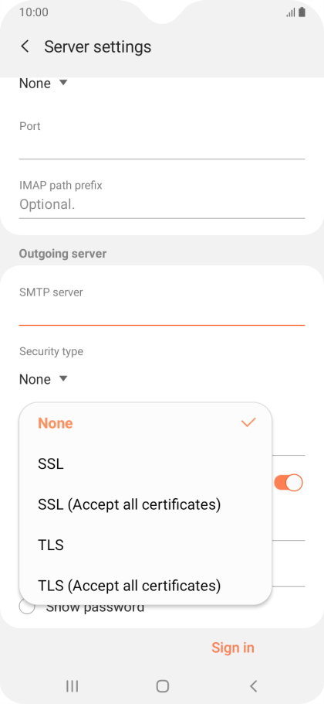
Task: Tap the Sign in button
Action: pos(233,648)
